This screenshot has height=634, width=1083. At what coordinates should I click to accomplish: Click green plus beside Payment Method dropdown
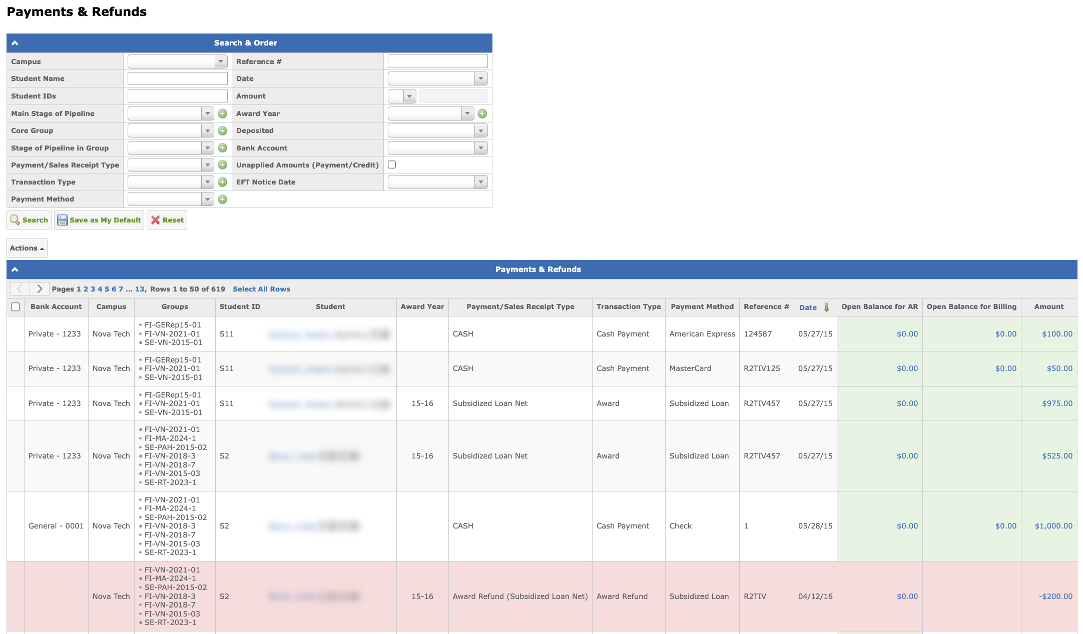pos(223,199)
